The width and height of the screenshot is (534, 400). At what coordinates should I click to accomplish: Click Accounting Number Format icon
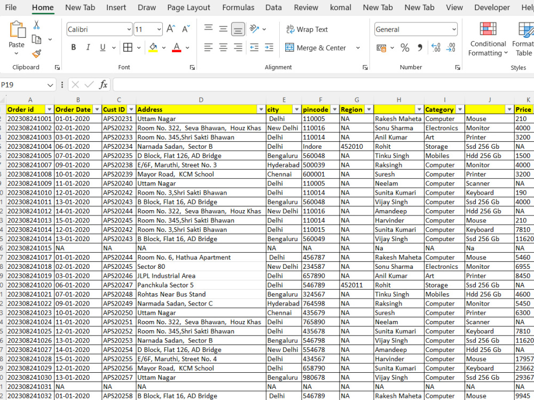click(381, 47)
